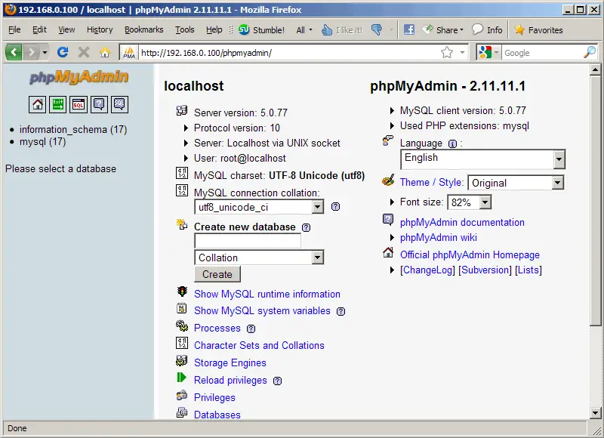Open the Privileges link

[x=214, y=397]
